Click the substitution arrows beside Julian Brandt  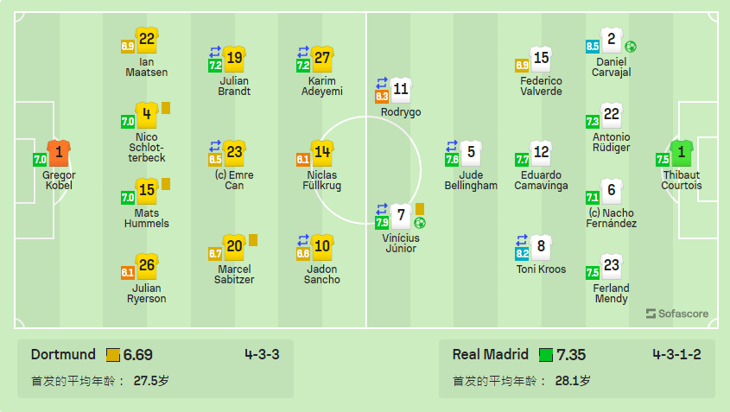pyautogui.click(x=215, y=52)
